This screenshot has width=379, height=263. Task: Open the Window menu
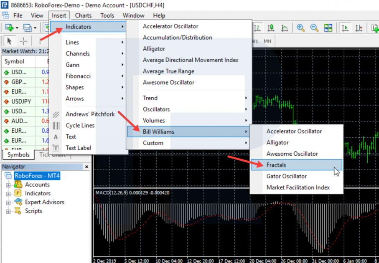[x=134, y=16]
